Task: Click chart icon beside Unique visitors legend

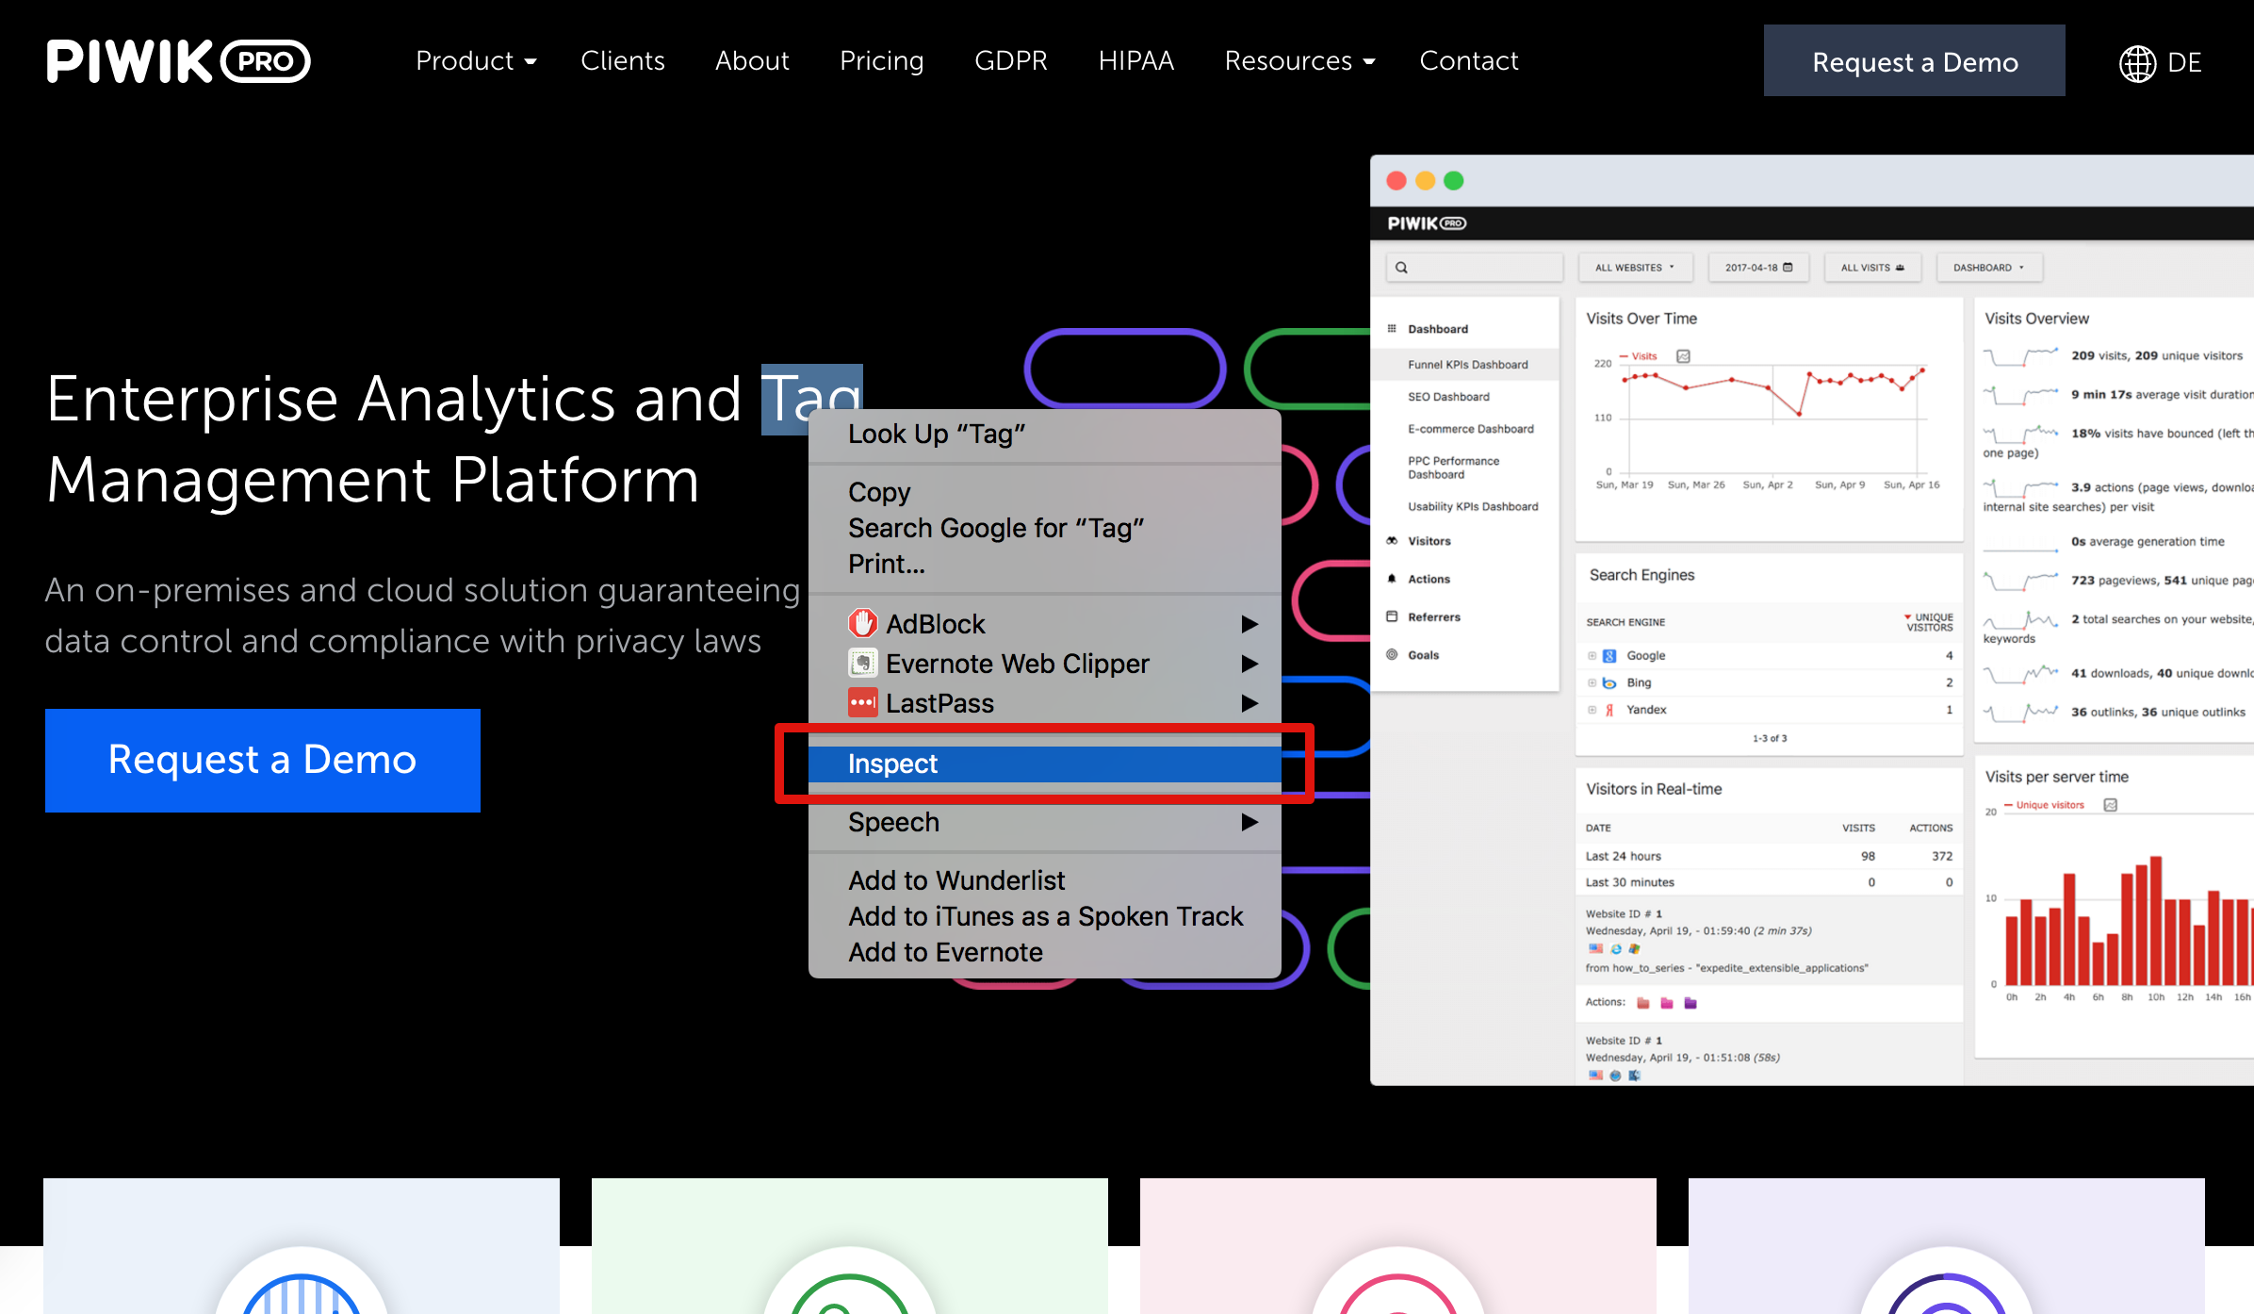Action: (x=2111, y=805)
